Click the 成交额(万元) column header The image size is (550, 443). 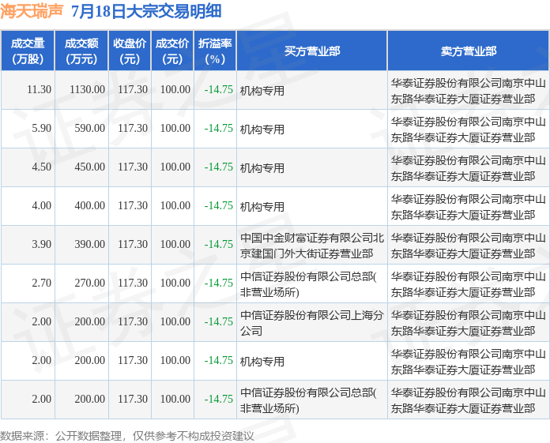[x=81, y=51]
